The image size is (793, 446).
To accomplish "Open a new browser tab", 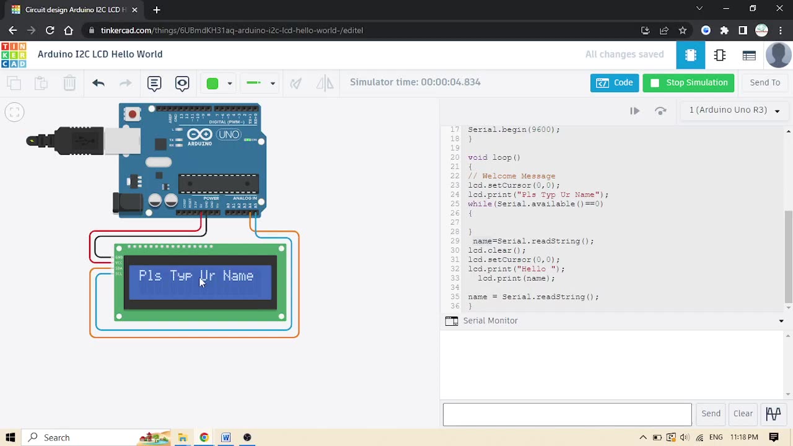I will (157, 10).
